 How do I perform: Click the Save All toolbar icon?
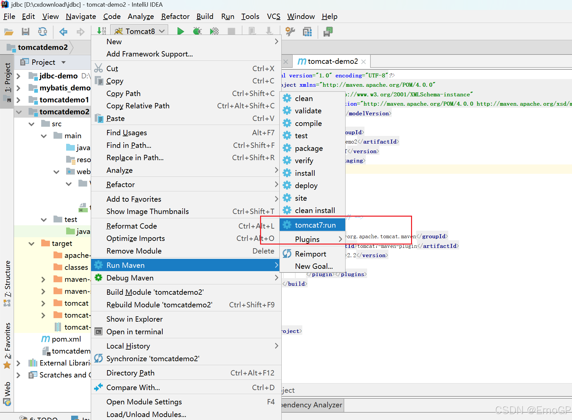(26, 32)
